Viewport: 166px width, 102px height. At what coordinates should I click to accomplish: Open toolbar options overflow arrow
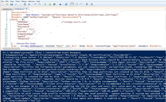[x=94, y=5]
